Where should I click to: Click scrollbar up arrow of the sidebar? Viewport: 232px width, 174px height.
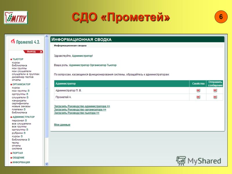47,36
